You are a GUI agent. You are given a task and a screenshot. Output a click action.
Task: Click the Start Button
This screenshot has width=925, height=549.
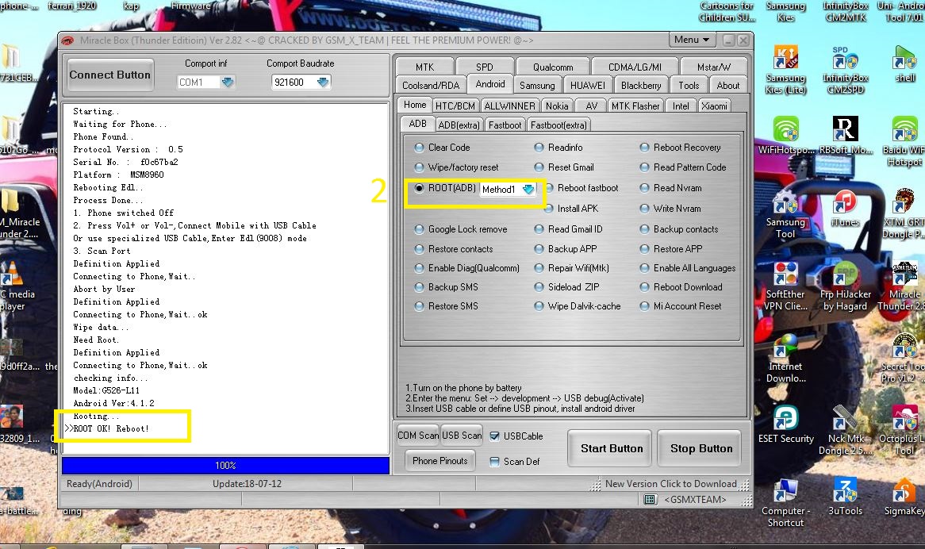tap(611, 449)
